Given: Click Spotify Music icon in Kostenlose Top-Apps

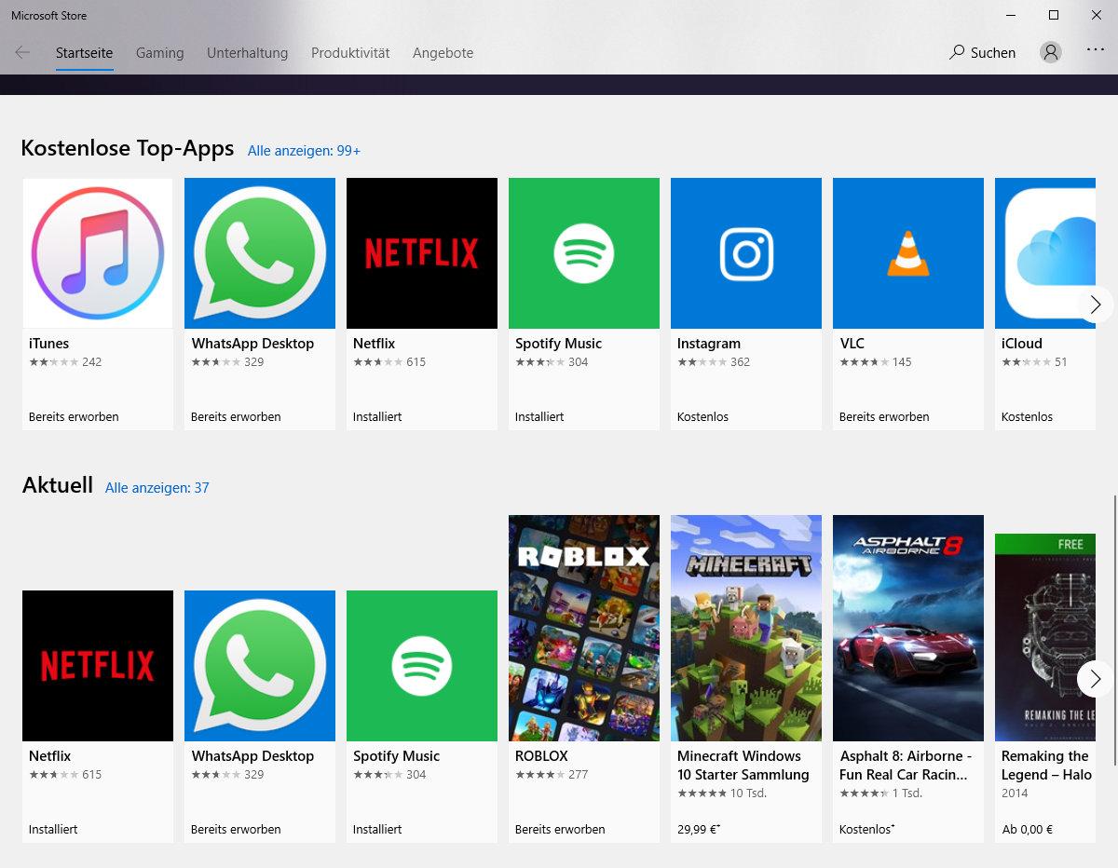Looking at the screenshot, I should tap(583, 253).
